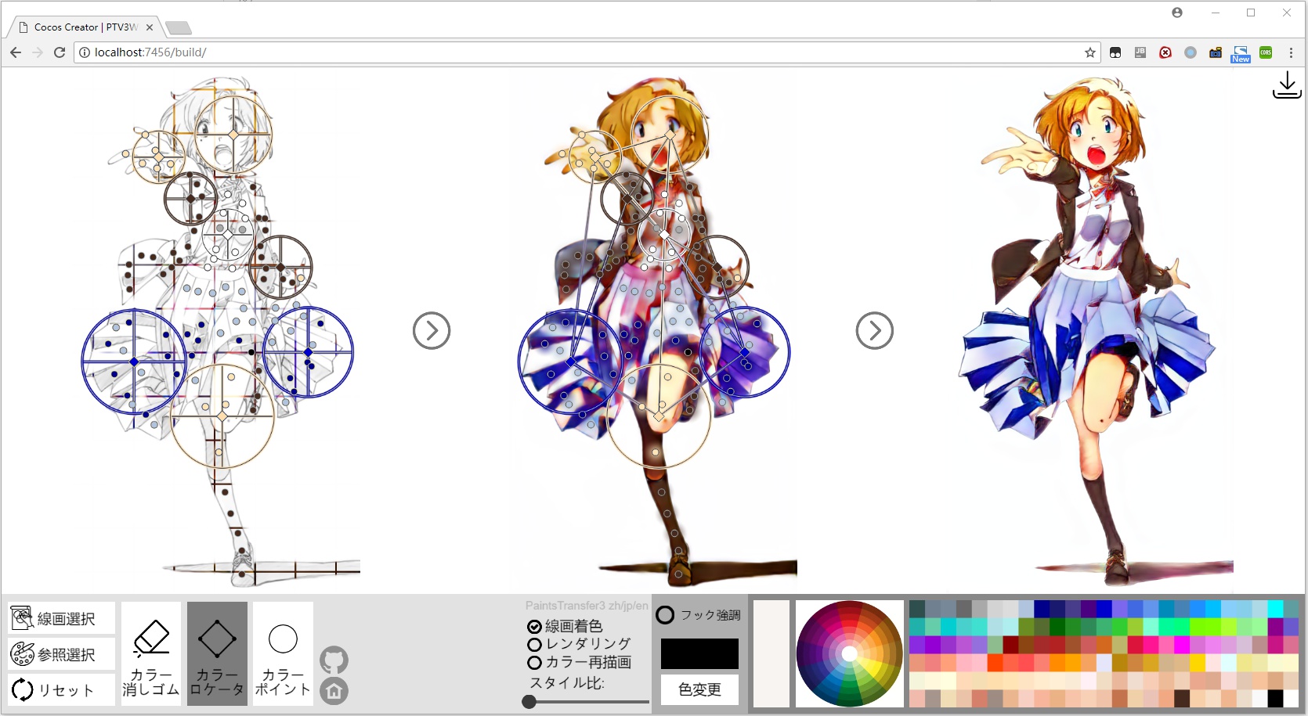The image size is (1308, 716).
Task: Click the arrow between middle preview and final result
Action: click(x=875, y=331)
